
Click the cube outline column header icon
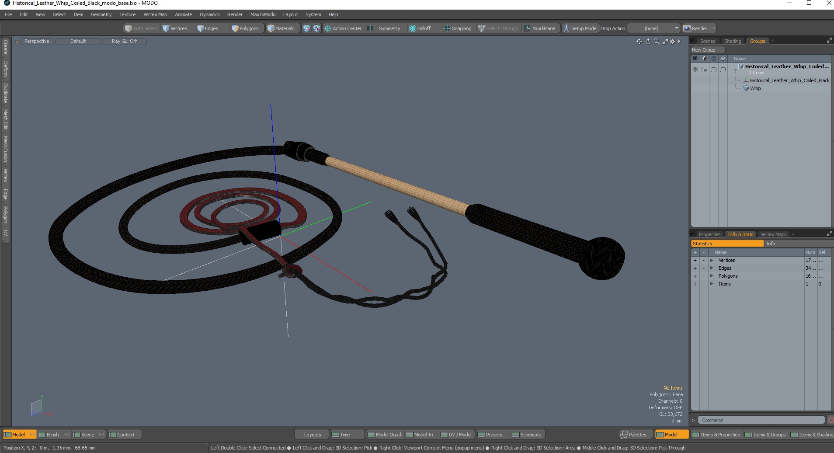pyautogui.click(x=713, y=59)
